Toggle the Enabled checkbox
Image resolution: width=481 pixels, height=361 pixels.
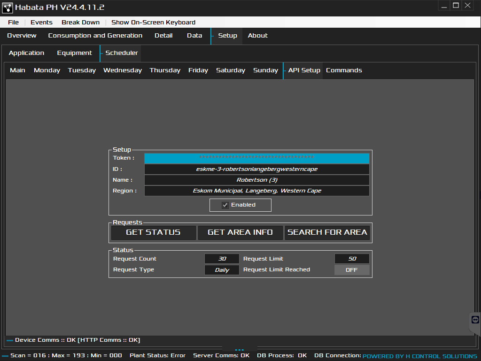click(x=225, y=205)
